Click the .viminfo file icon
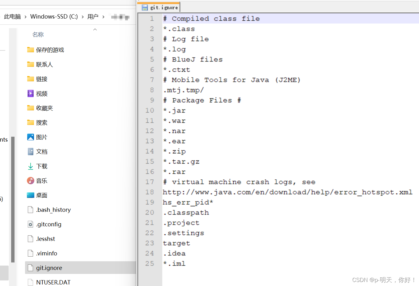This screenshot has width=419, height=286. [x=30, y=253]
